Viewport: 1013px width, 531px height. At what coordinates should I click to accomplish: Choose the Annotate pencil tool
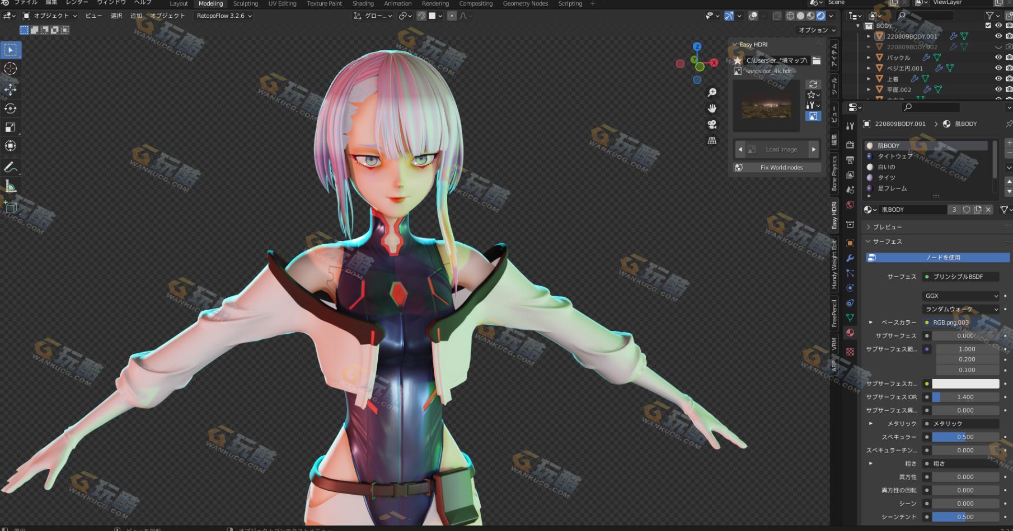click(11, 167)
